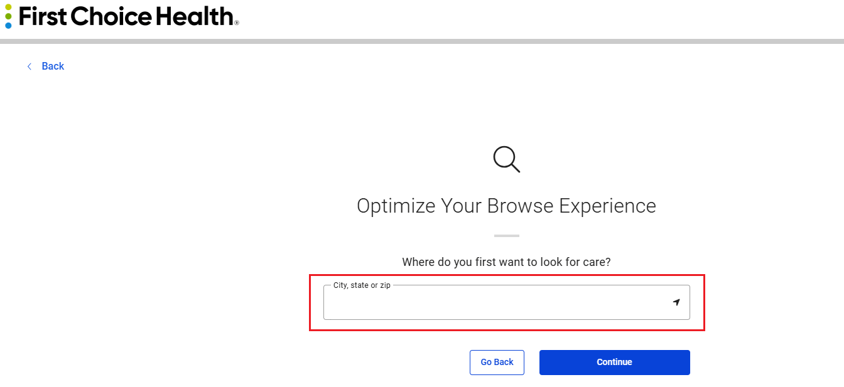Click the short divider line under heading
The width and height of the screenshot is (844, 387).
(506, 235)
